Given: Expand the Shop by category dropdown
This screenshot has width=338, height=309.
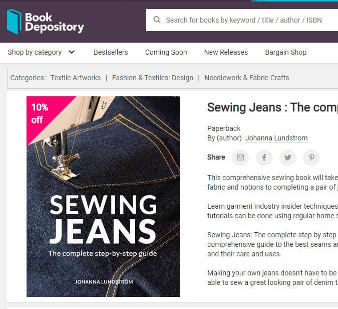Looking at the screenshot, I should pos(41,52).
